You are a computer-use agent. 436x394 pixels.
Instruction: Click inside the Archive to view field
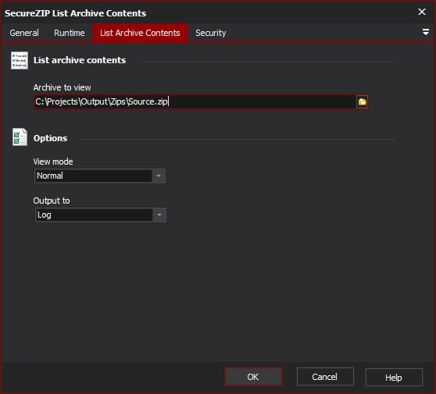(195, 102)
